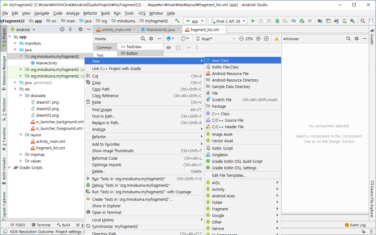Screen dimensions: 376x235
Task: Open the Gradle side panel
Action: [372, 37]
